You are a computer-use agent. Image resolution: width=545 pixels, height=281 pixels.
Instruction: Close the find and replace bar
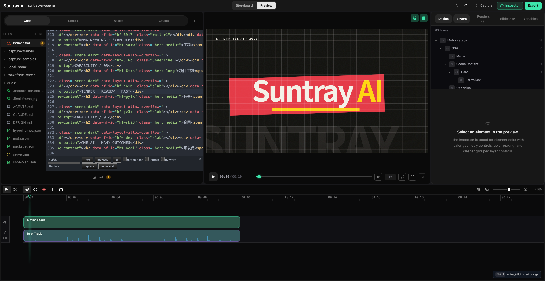click(x=200, y=159)
